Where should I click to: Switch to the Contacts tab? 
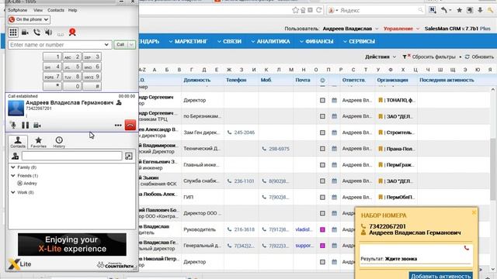click(x=18, y=142)
